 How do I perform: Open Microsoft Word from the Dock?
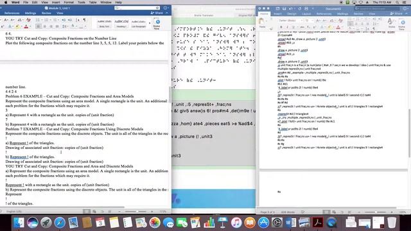[291, 223]
